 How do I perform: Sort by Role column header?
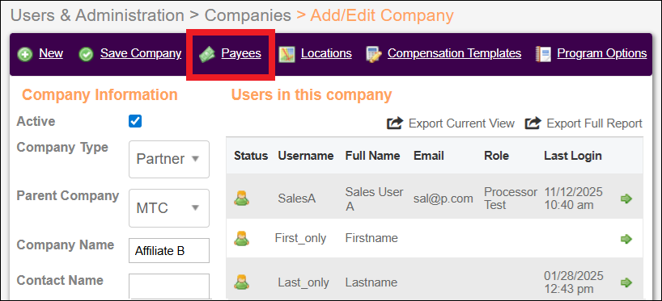497,156
